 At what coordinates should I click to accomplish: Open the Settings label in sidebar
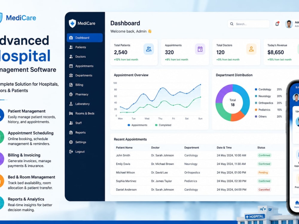tap(81, 142)
